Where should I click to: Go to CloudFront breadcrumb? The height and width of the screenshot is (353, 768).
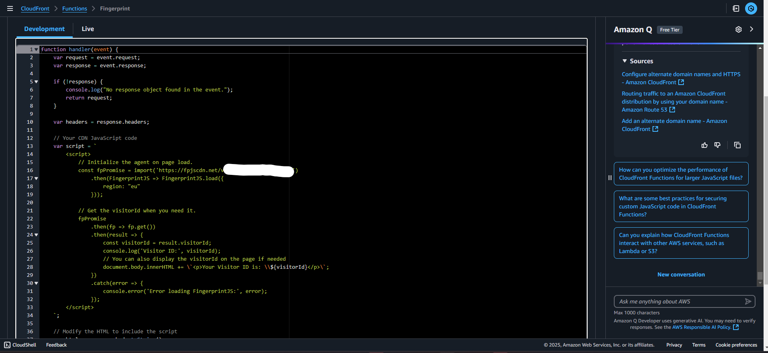click(x=35, y=8)
